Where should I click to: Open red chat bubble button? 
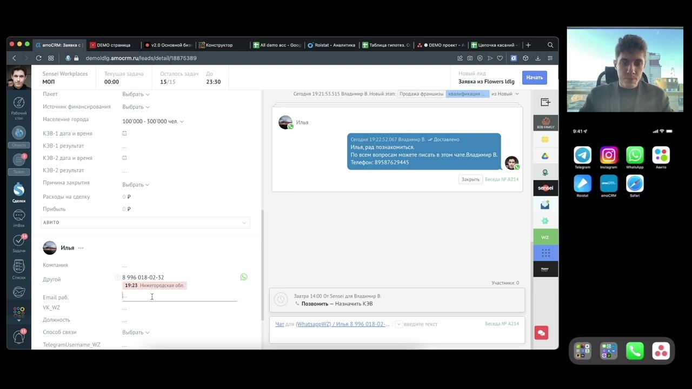click(x=541, y=333)
